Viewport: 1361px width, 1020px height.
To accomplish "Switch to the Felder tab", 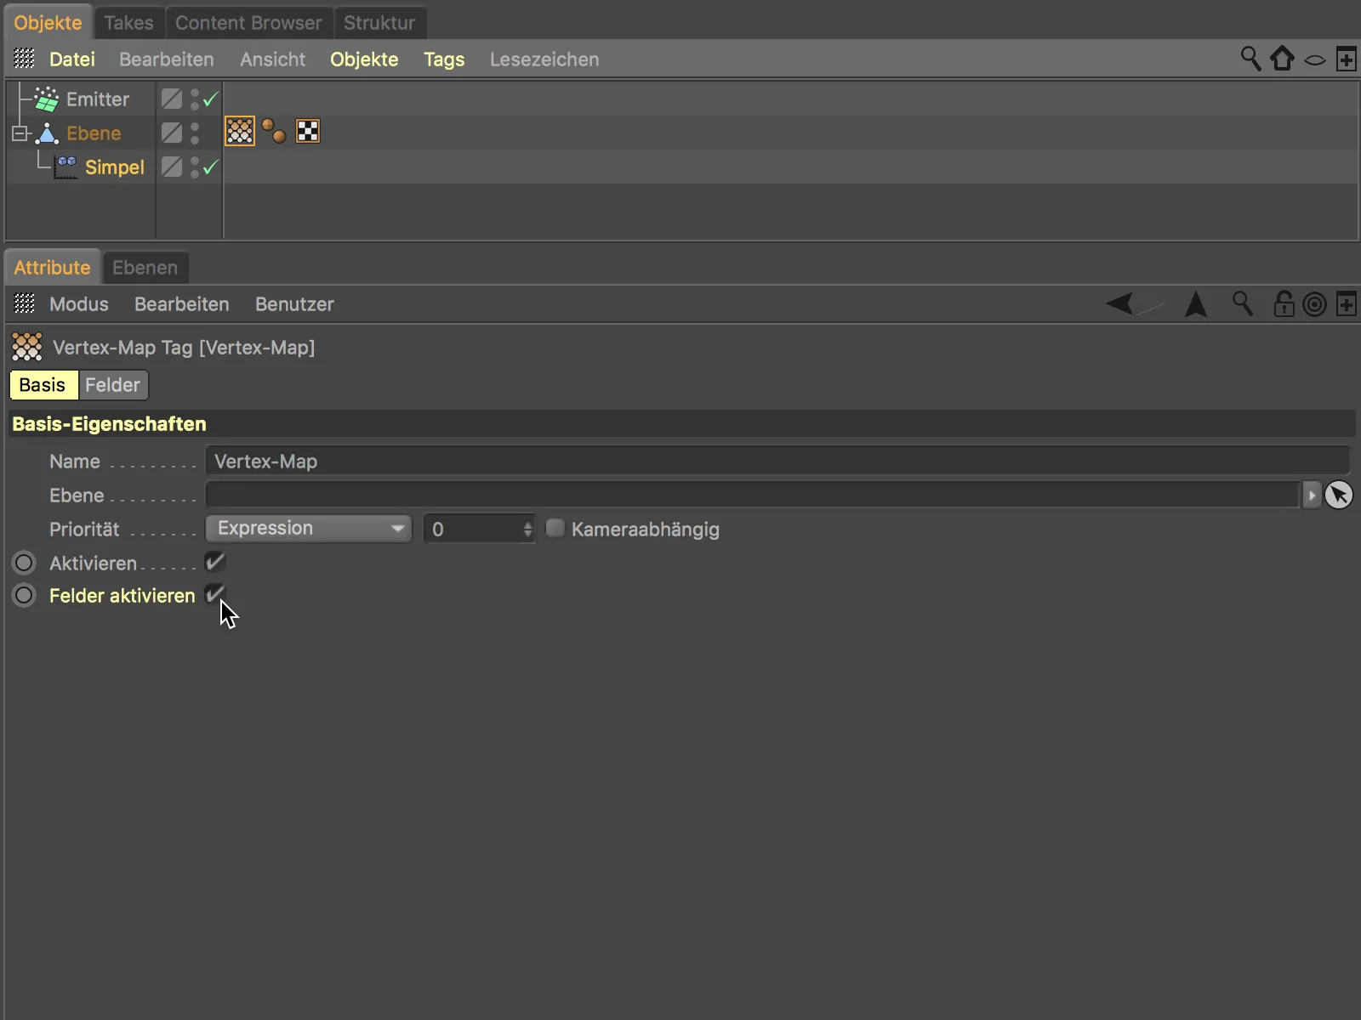I will [112, 385].
